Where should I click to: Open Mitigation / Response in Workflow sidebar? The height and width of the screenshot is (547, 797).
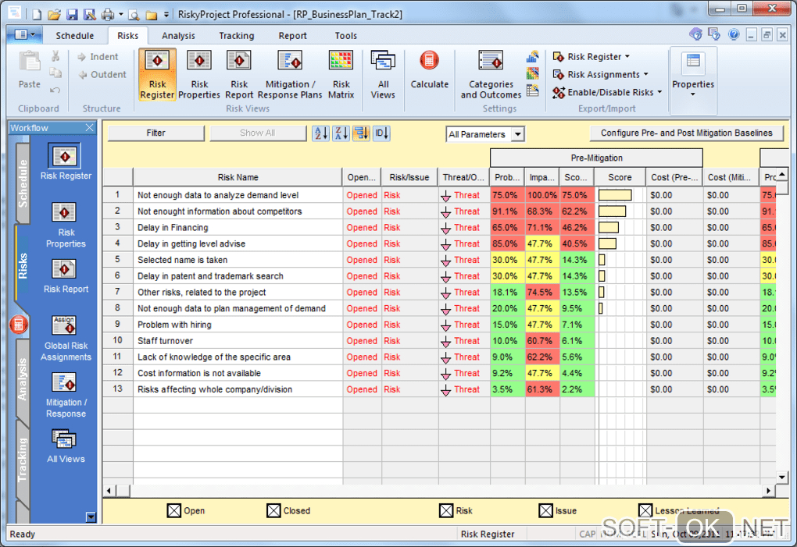click(66, 396)
